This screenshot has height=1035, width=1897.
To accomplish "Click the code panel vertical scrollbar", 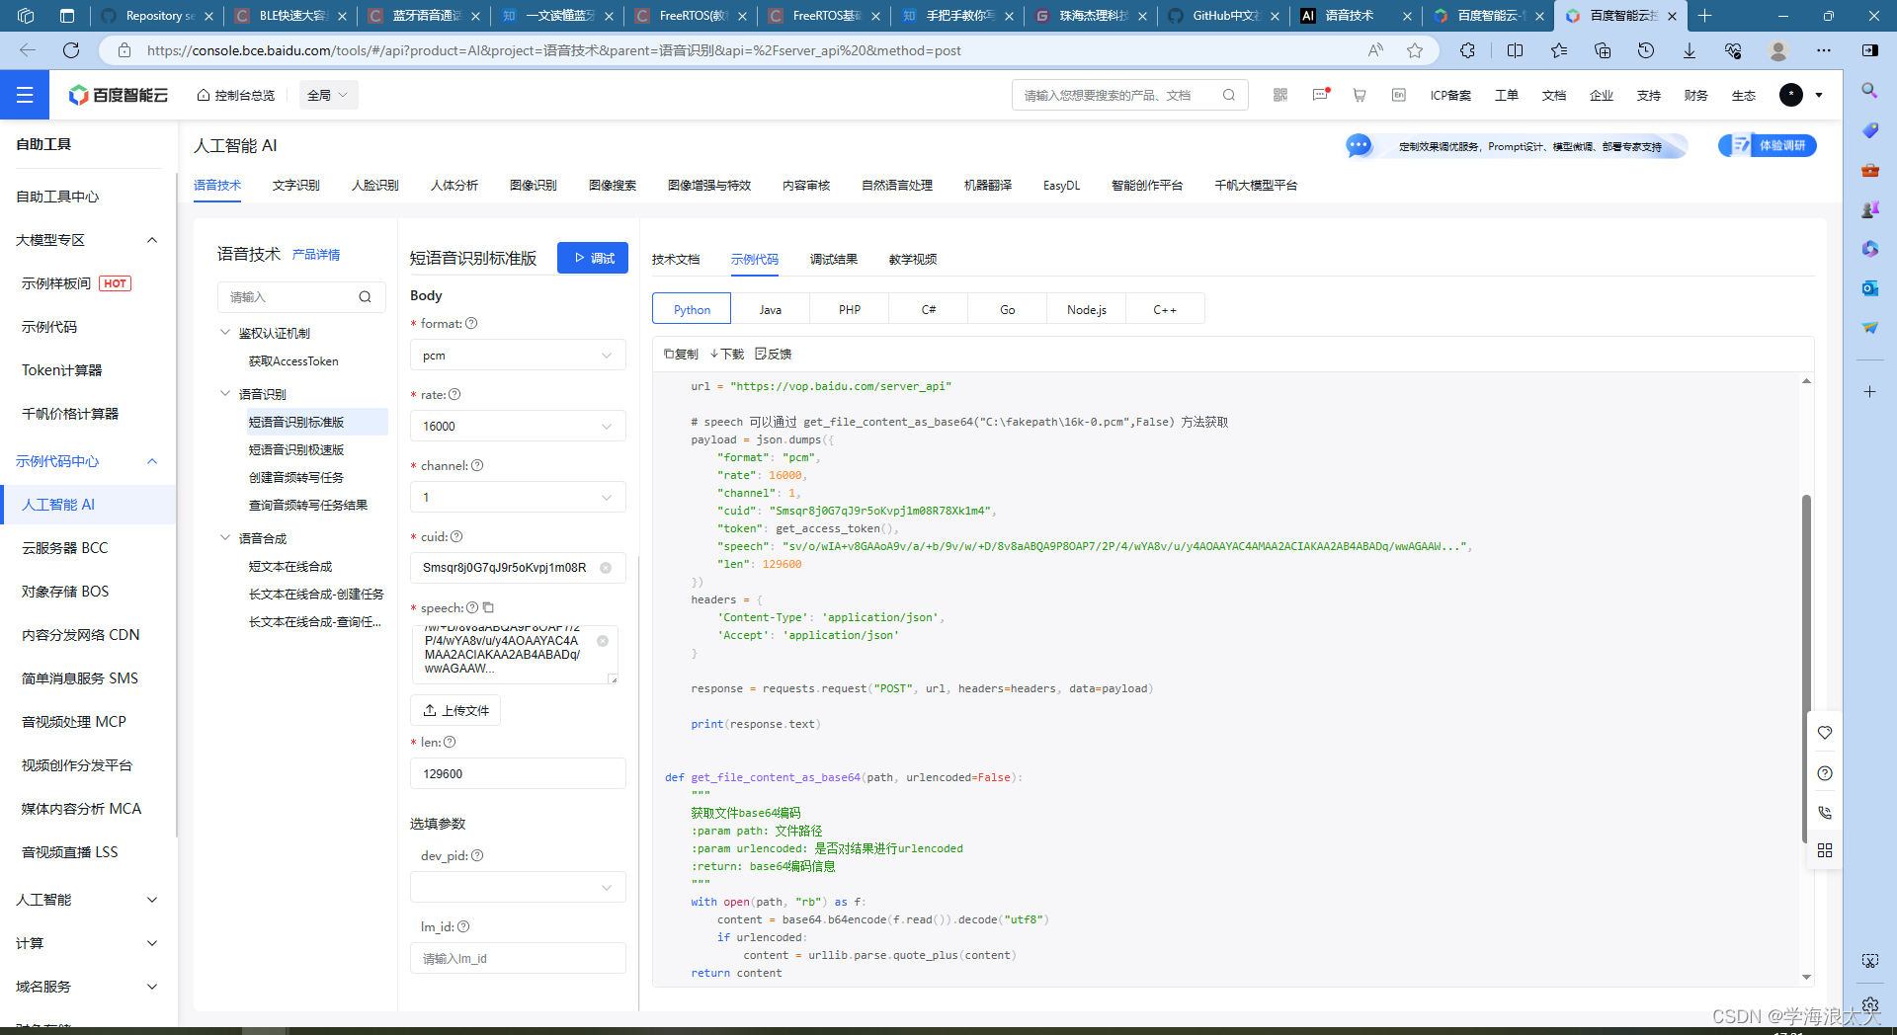I will [x=1806, y=667].
